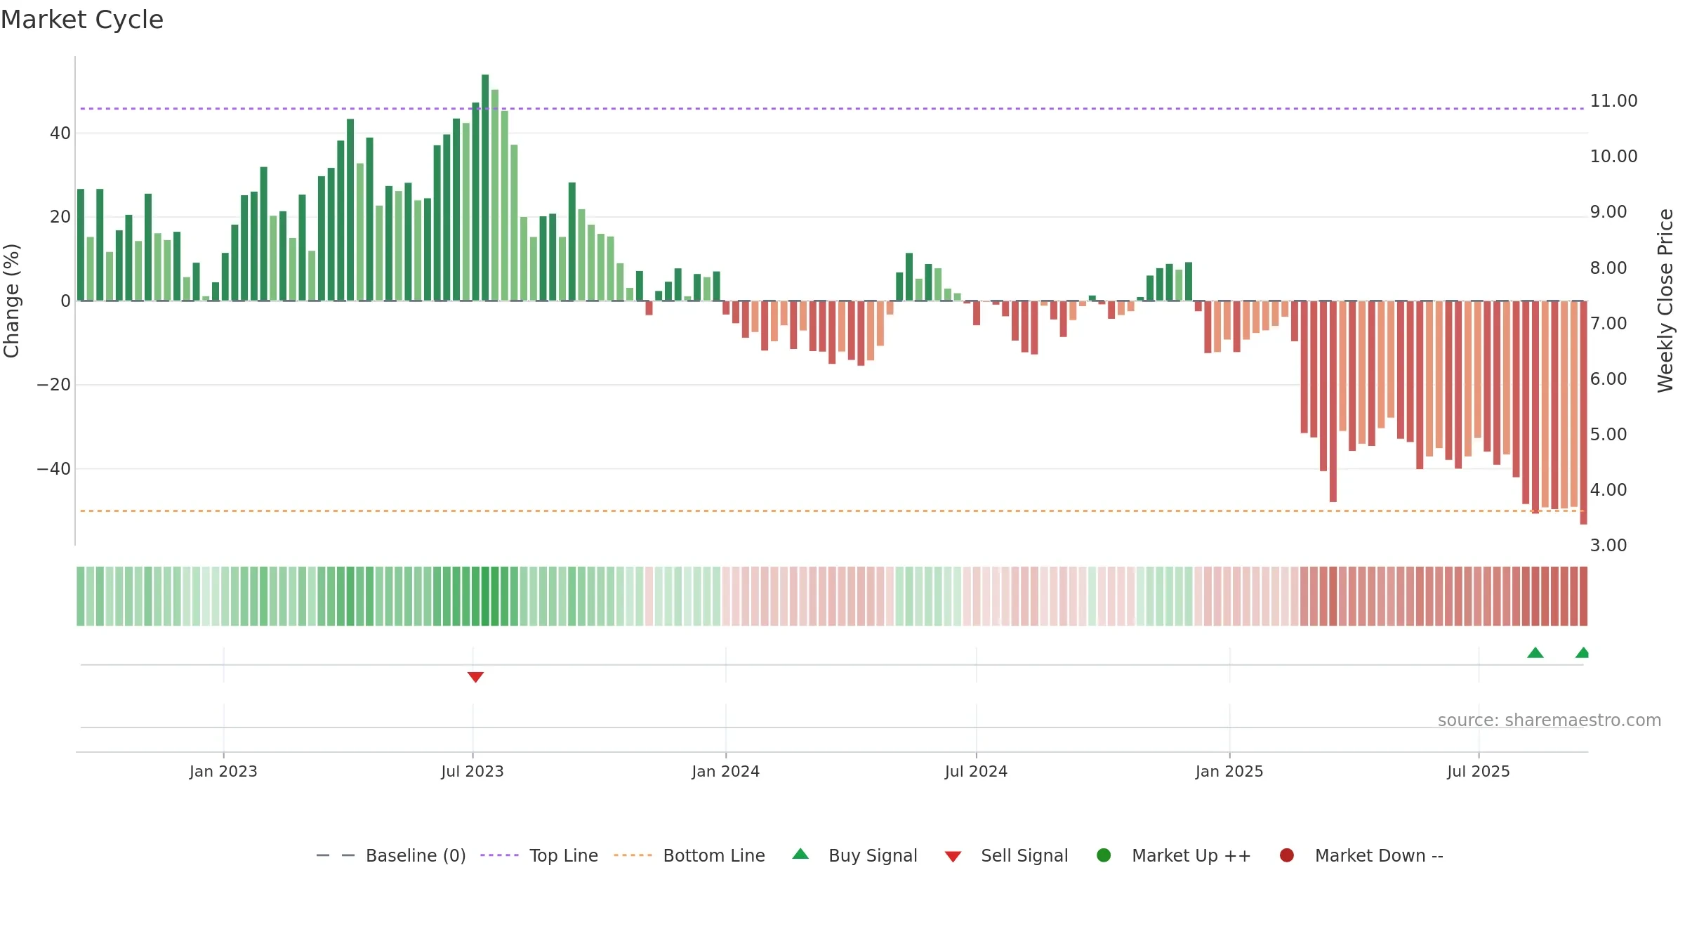Toggle the Market Down -- legend entry

[x=1361, y=855]
